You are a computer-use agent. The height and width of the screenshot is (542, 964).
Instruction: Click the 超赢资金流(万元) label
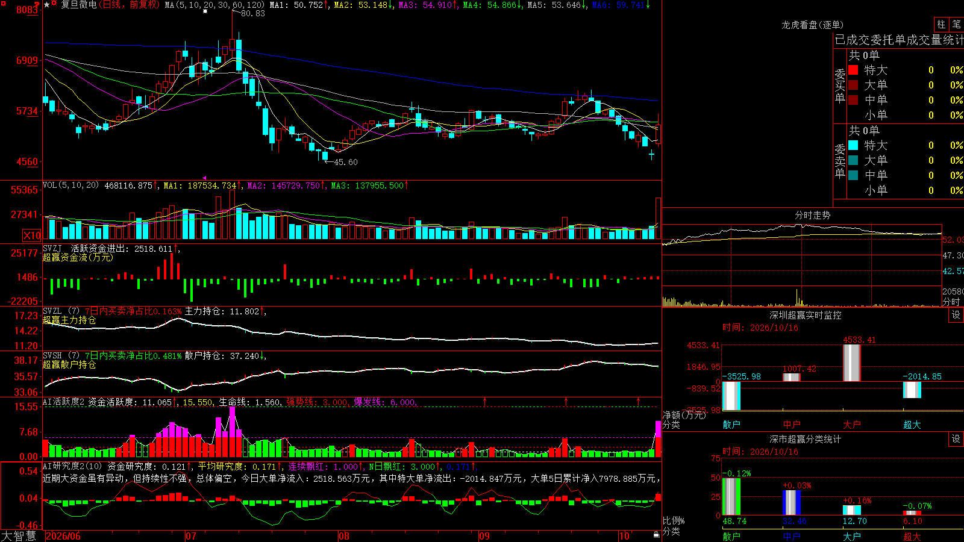point(78,257)
